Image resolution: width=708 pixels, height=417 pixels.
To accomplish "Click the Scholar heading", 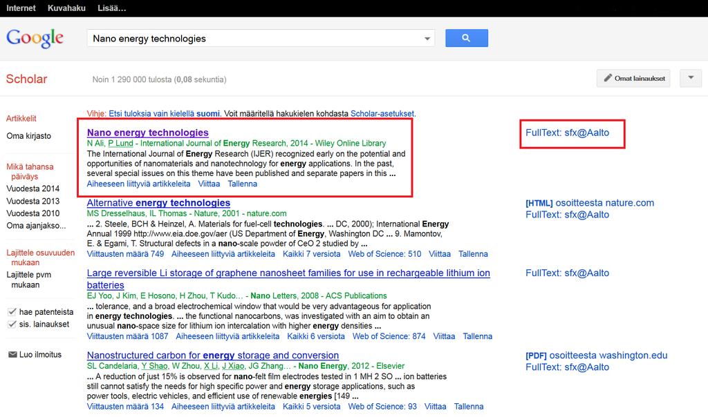I will pyautogui.click(x=26, y=79).
